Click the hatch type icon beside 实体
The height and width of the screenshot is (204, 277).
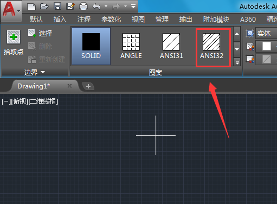[250, 33]
